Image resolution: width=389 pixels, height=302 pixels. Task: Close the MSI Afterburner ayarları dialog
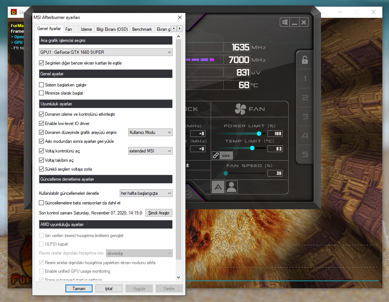[x=180, y=17]
